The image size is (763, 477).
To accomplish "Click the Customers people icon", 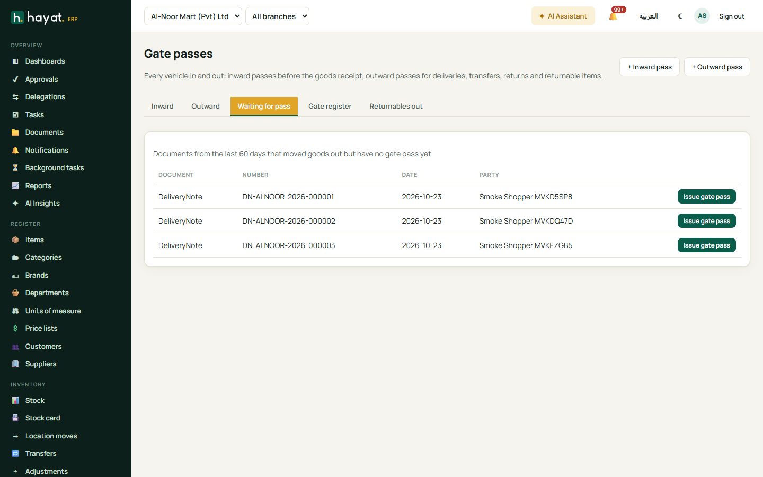I will click(15, 347).
